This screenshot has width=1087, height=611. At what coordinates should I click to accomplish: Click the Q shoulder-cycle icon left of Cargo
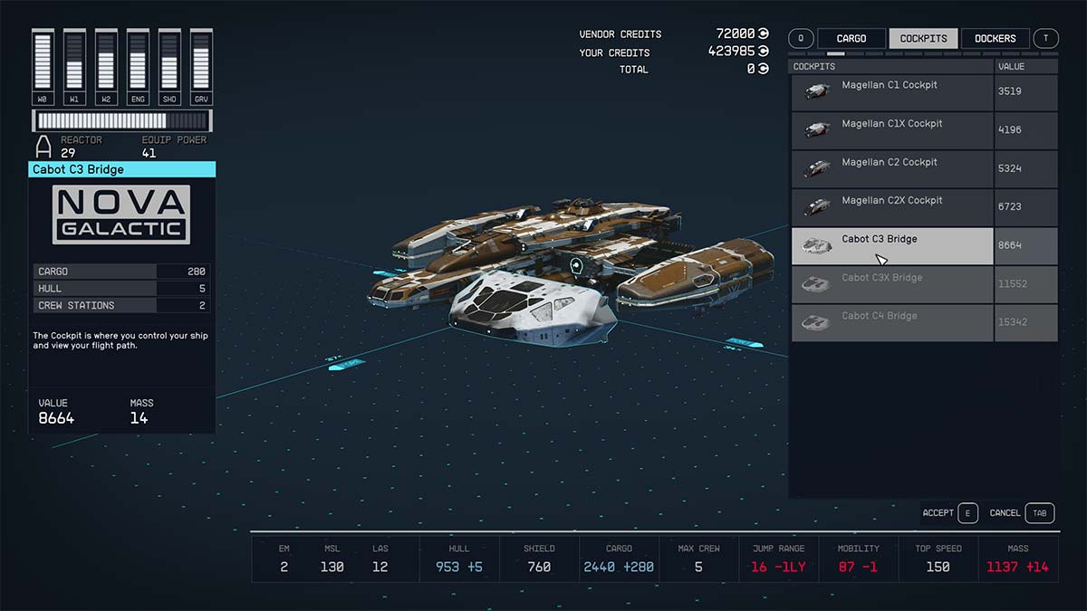click(x=800, y=38)
